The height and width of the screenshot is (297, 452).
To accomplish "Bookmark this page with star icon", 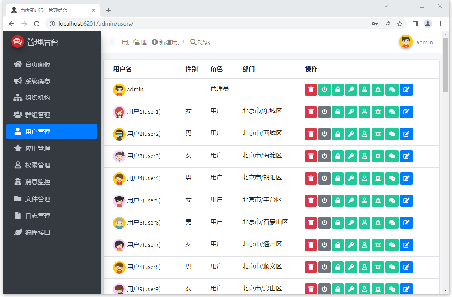I will pyautogui.click(x=399, y=24).
